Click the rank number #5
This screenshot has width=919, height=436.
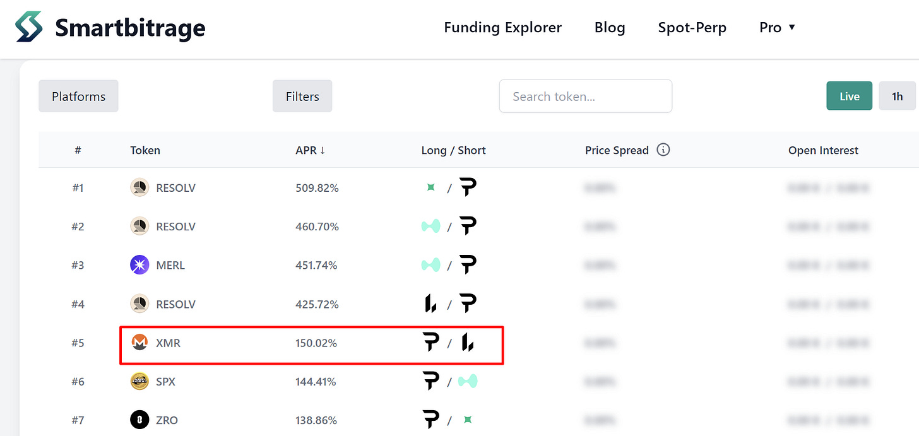78,343
